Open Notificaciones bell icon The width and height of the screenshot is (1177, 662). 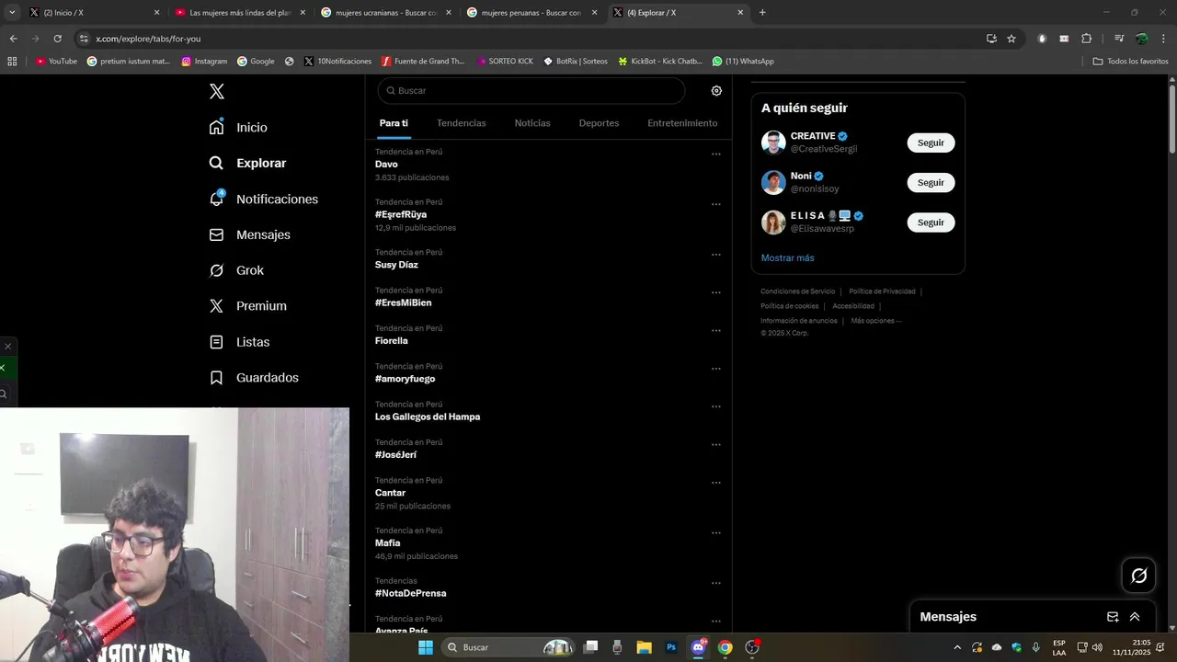216,199
